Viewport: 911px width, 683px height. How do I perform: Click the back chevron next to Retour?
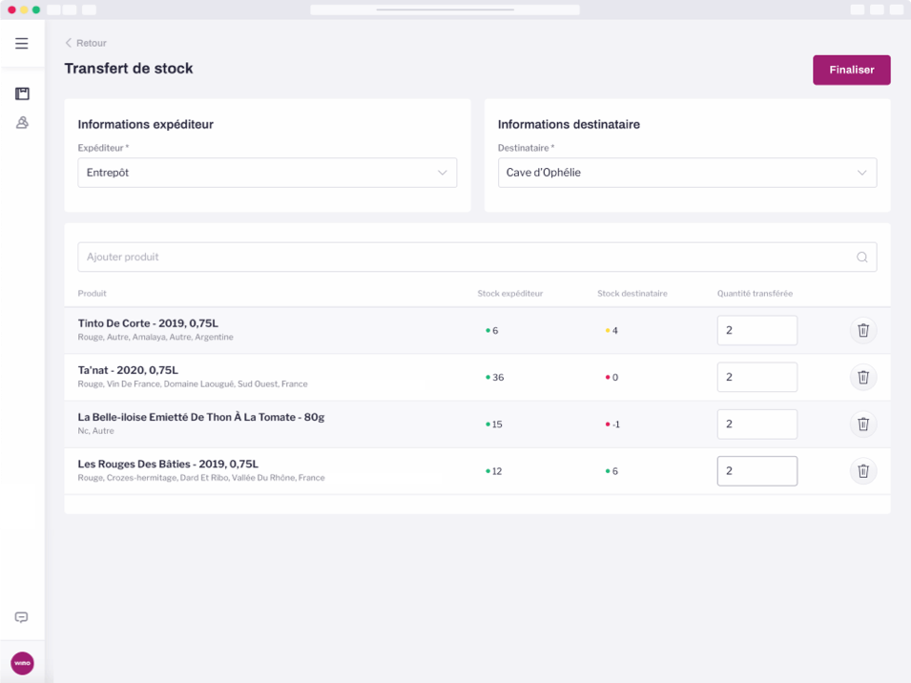point(66,43)
